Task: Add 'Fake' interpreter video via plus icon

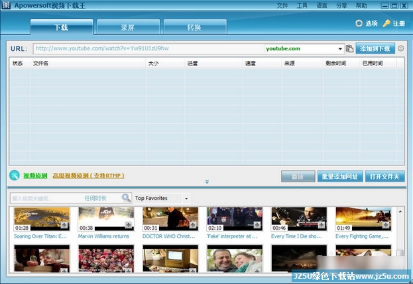Action: (257, 224)
